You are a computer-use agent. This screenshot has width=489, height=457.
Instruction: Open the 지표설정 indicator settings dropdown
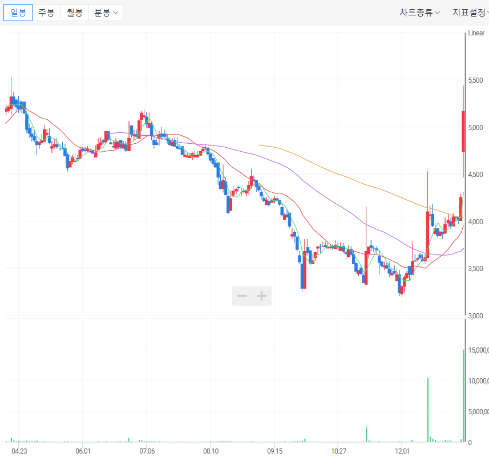pos(470,13)
